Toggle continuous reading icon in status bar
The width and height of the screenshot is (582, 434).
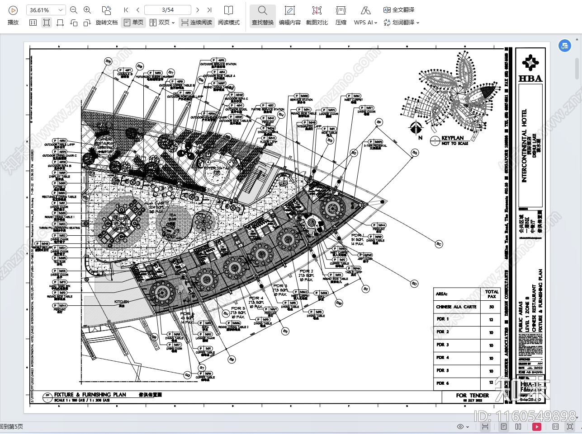click(485, 426)
